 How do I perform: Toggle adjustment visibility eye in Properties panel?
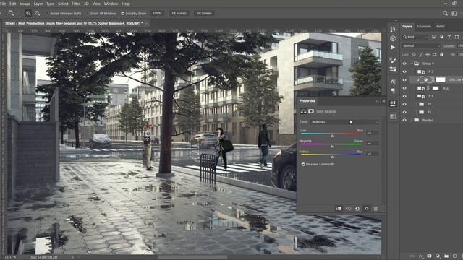click(367, 209)
